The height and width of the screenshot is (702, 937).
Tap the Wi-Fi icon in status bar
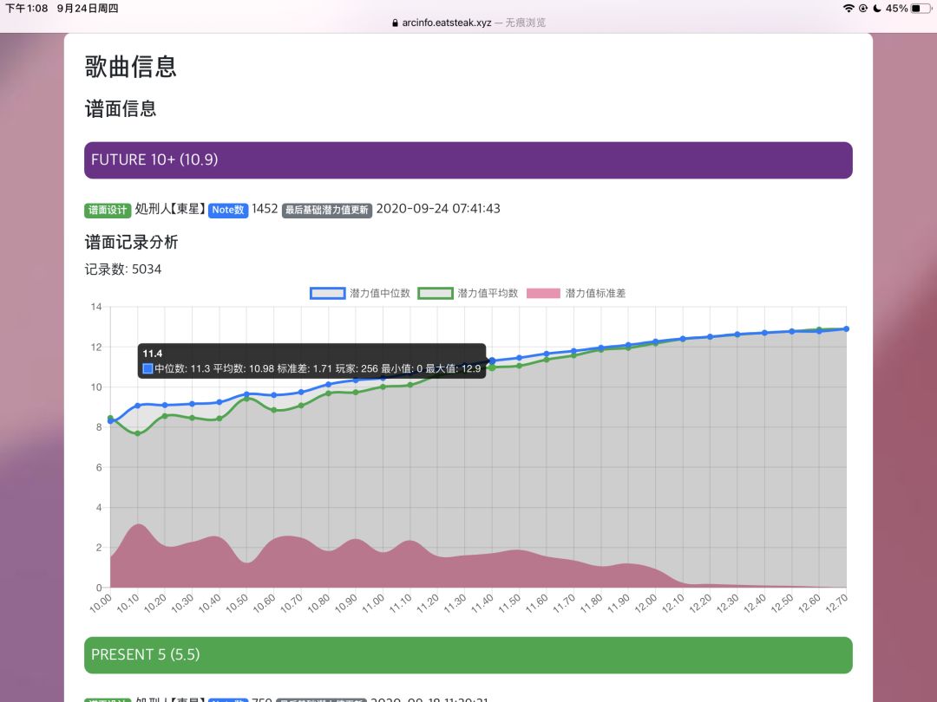848,8
